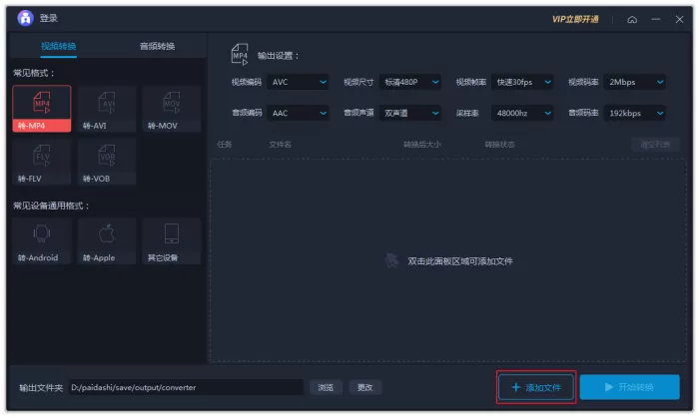Click the MP4 output settings icon
This screenshot has height=417, width=699.
pyautogui.click(x=240, y=55)
